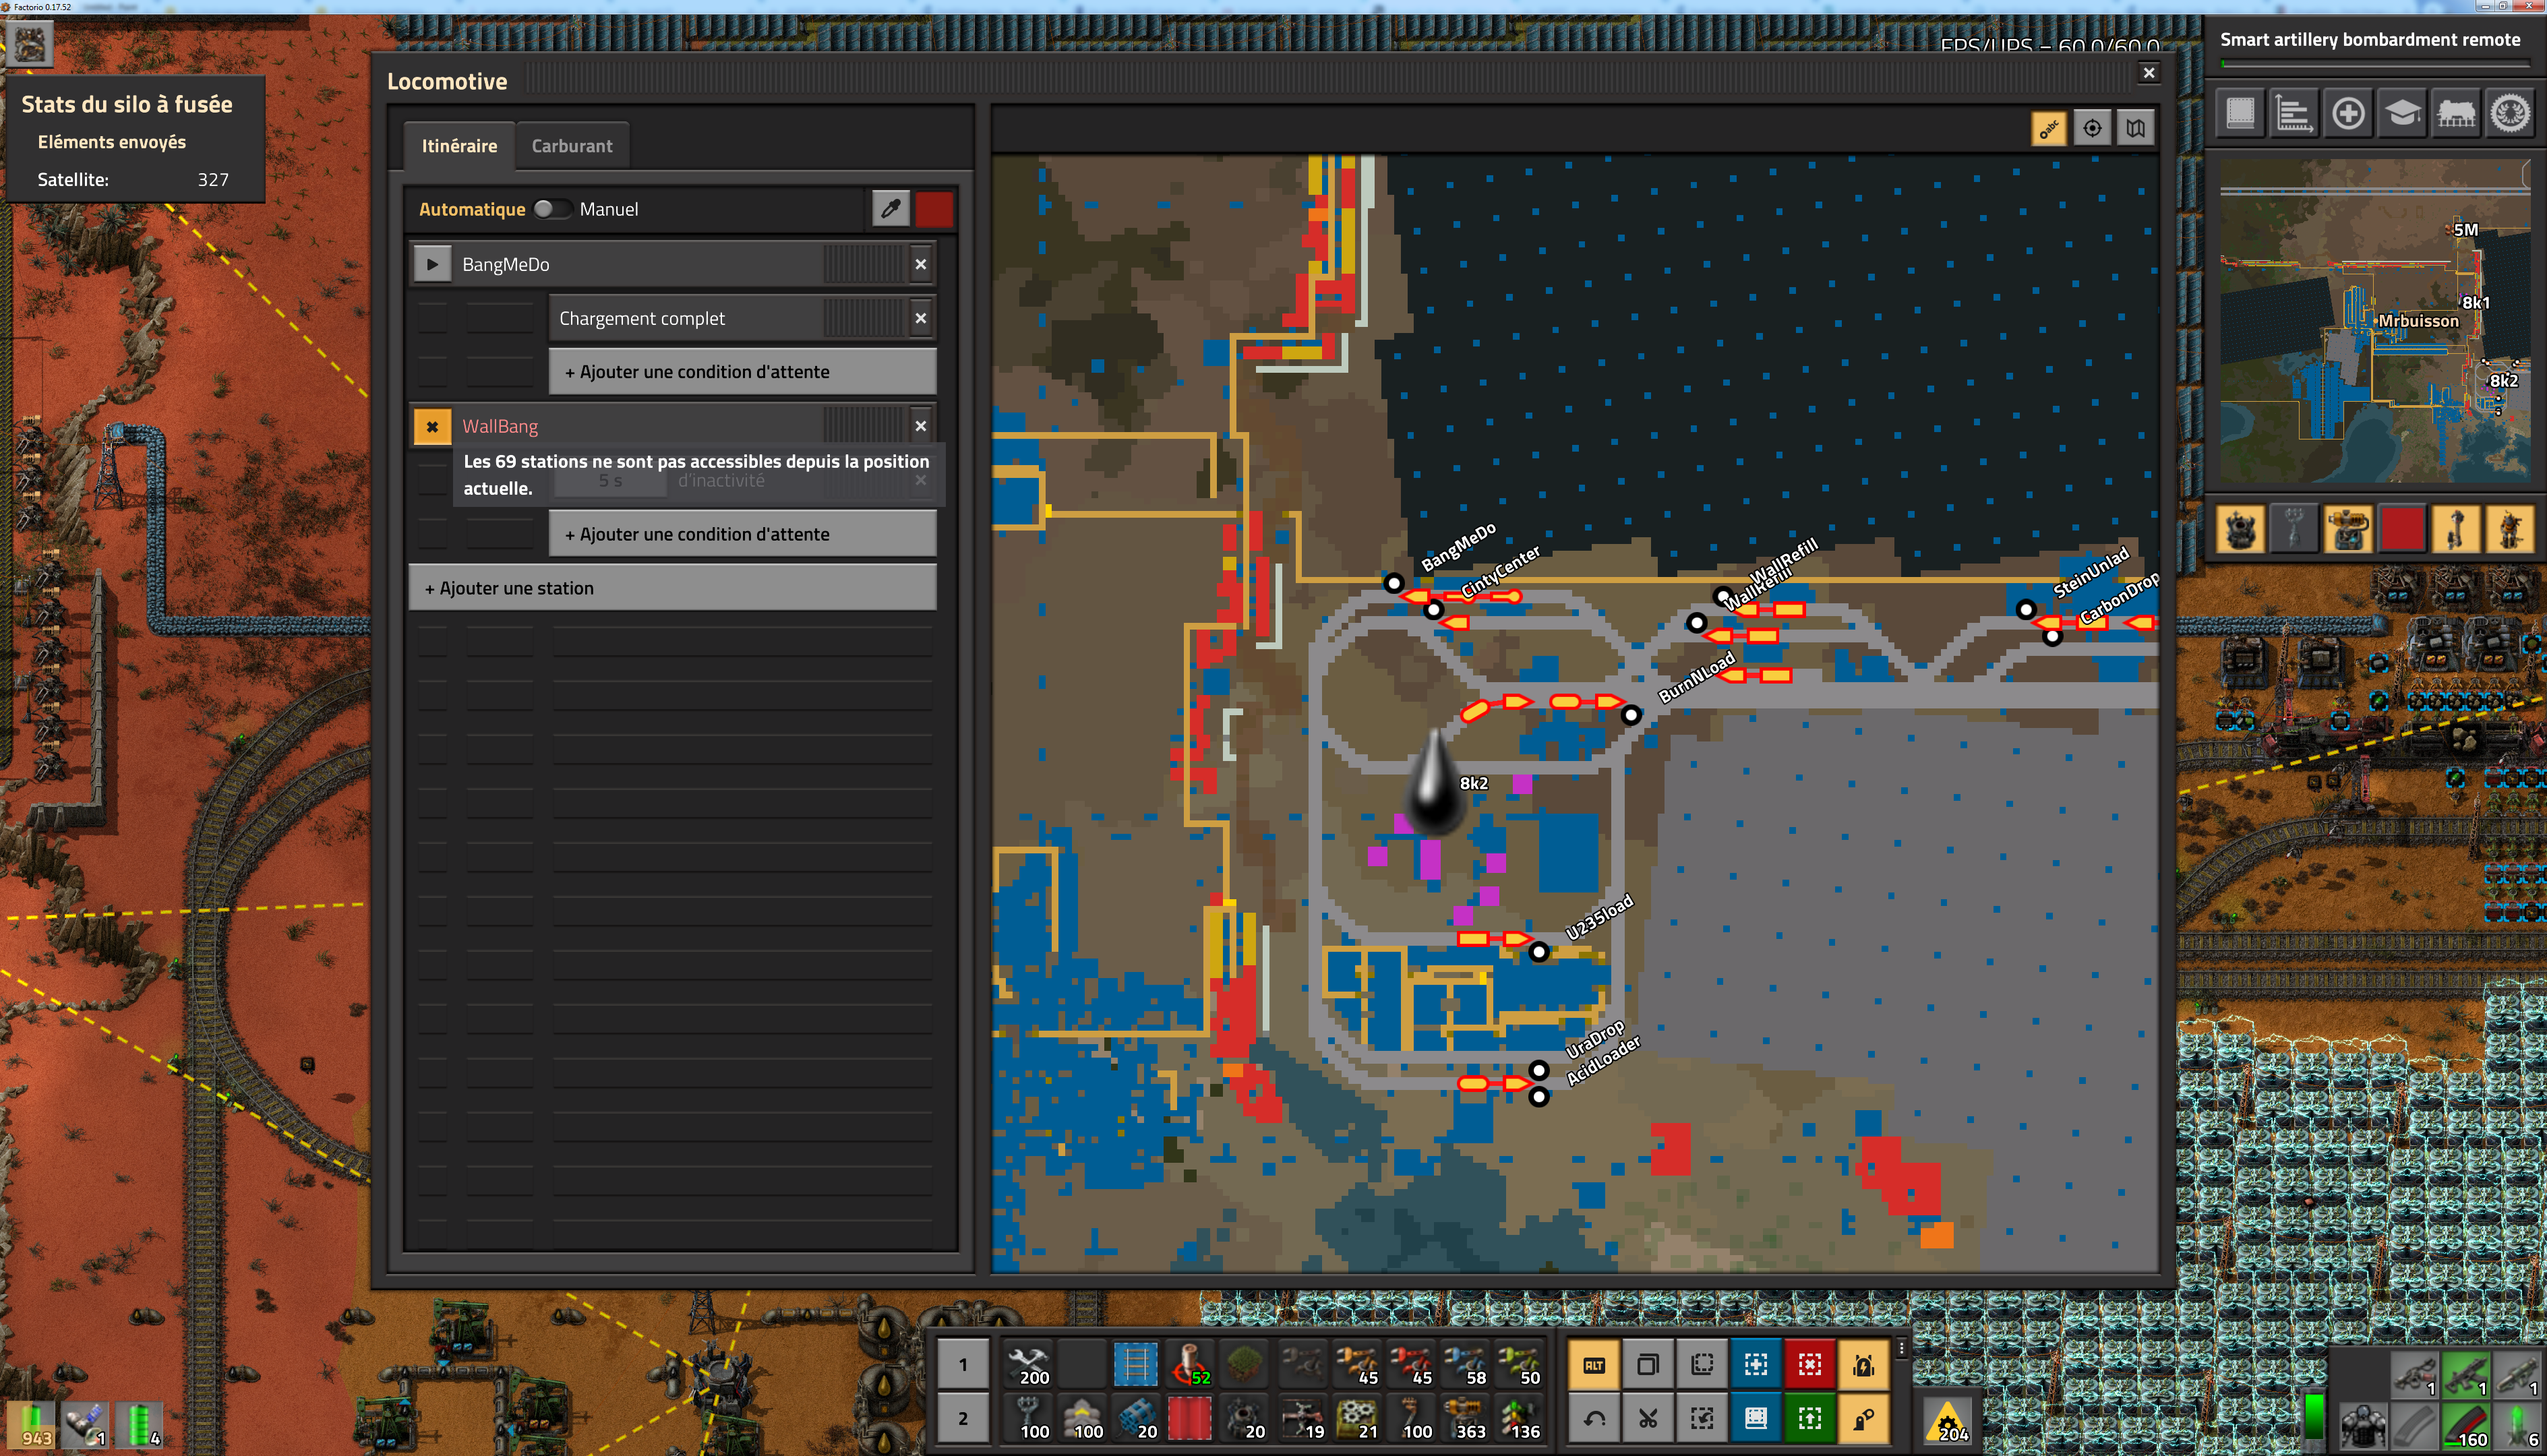Select the cliff explosives slot showing 20
Viewport: 2547px width, 1456px height.
click(x=1135, y=1418)
